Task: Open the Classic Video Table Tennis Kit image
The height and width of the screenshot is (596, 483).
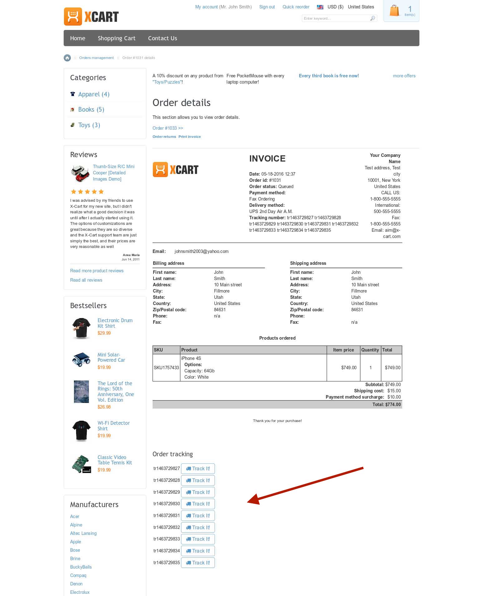Action: pos(81,464)
